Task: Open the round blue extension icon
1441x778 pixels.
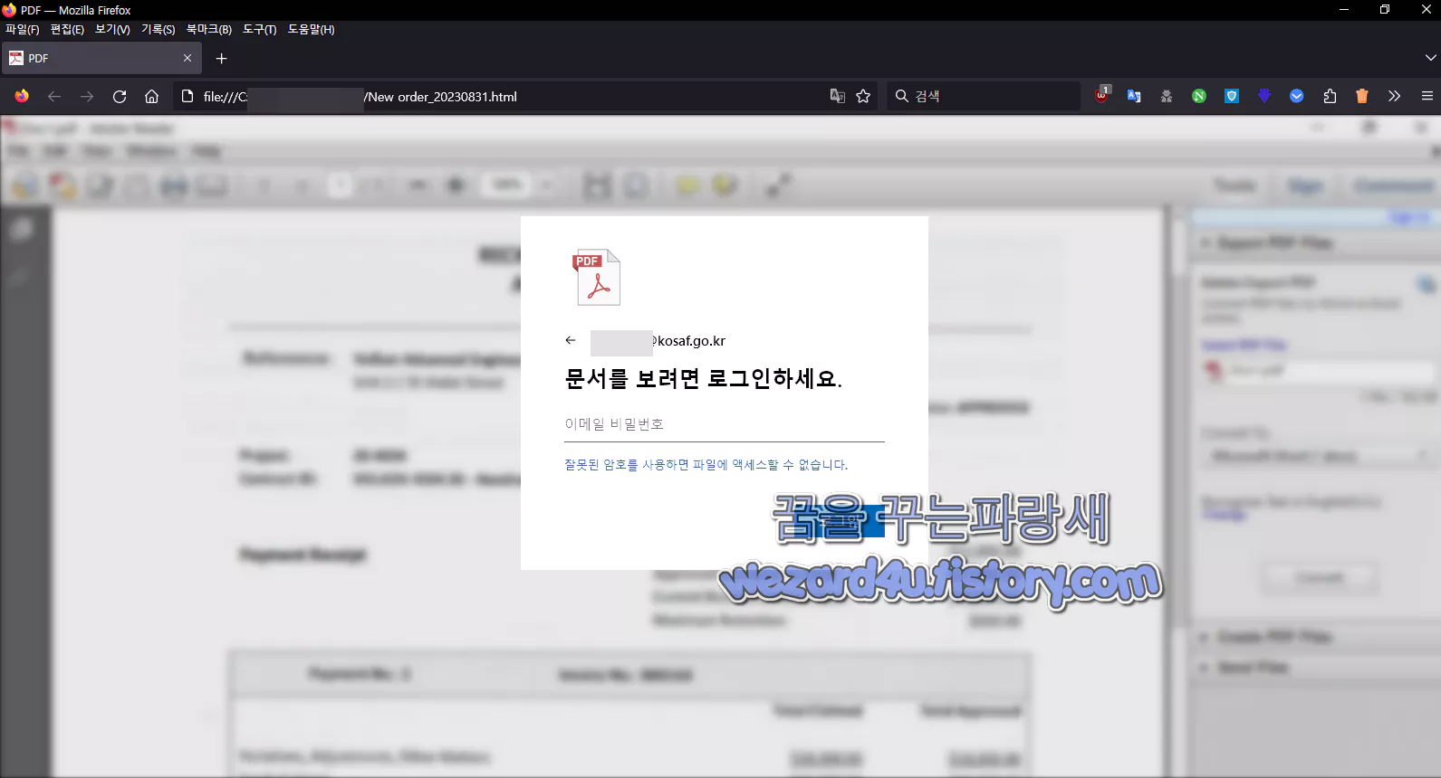Action: (x=1297, y=96)
